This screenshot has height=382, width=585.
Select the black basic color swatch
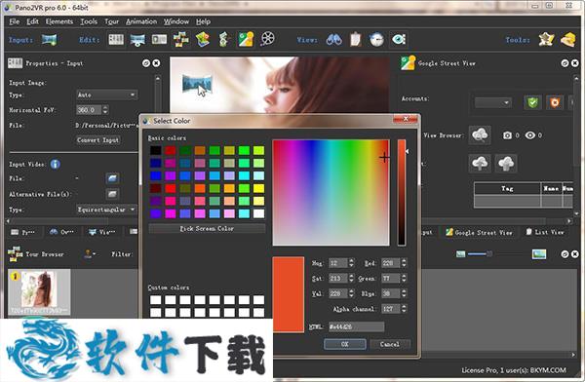pos(156,150)
